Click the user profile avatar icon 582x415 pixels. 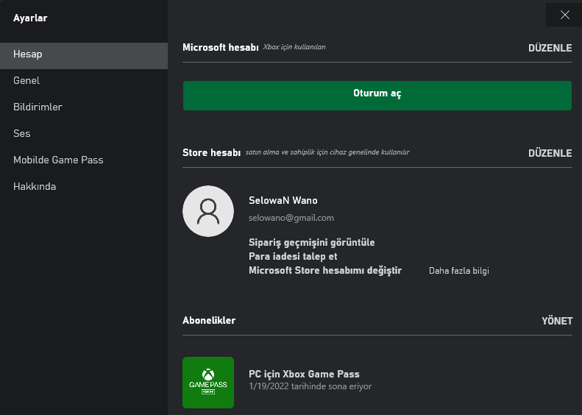tap(208, 211)
